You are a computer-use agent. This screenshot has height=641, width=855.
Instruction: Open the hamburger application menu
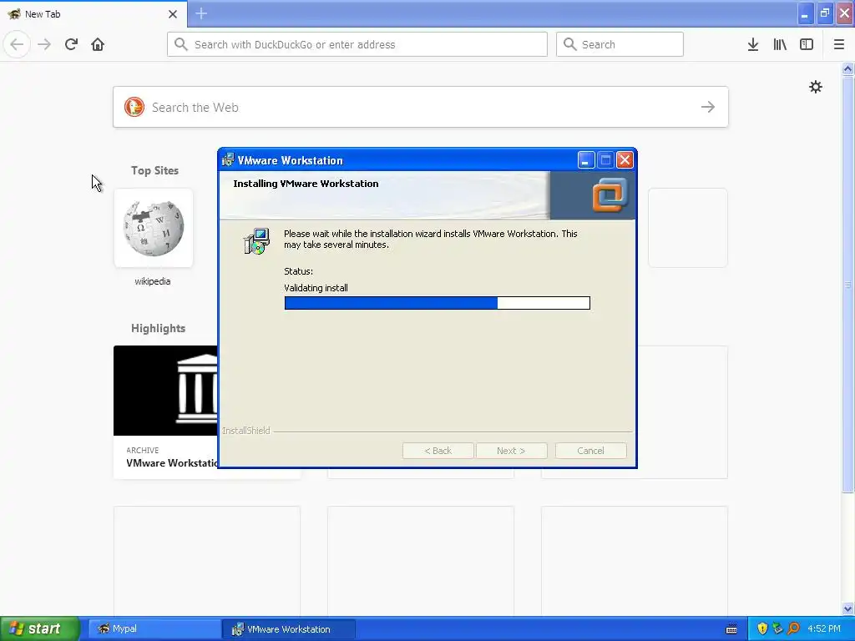click(x=838, y=44)
